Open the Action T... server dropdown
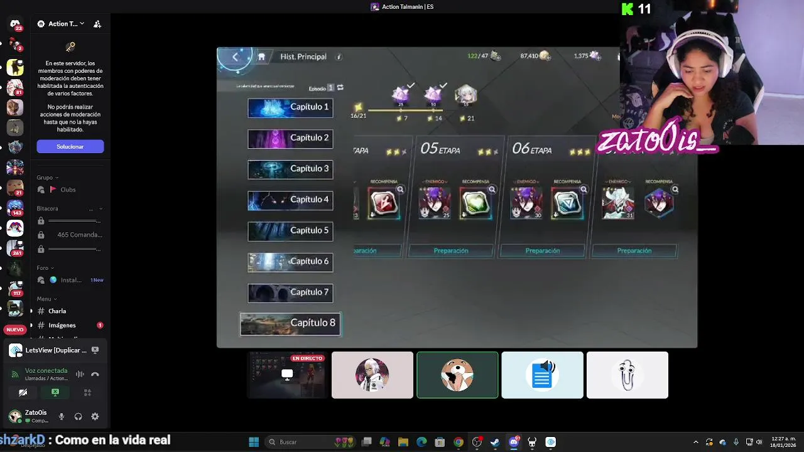This screenshot has width=804, height=452. 60,24
